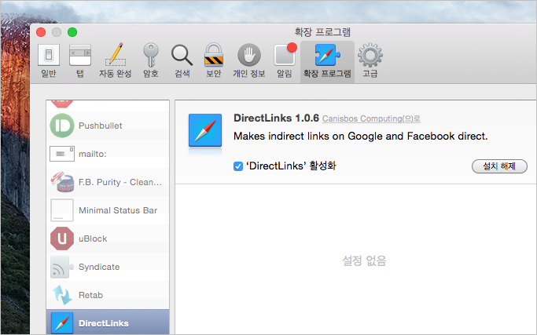This screenshot has height=335, width=537.
Task: Click the mailto: envelope icon
Action: 62,154
